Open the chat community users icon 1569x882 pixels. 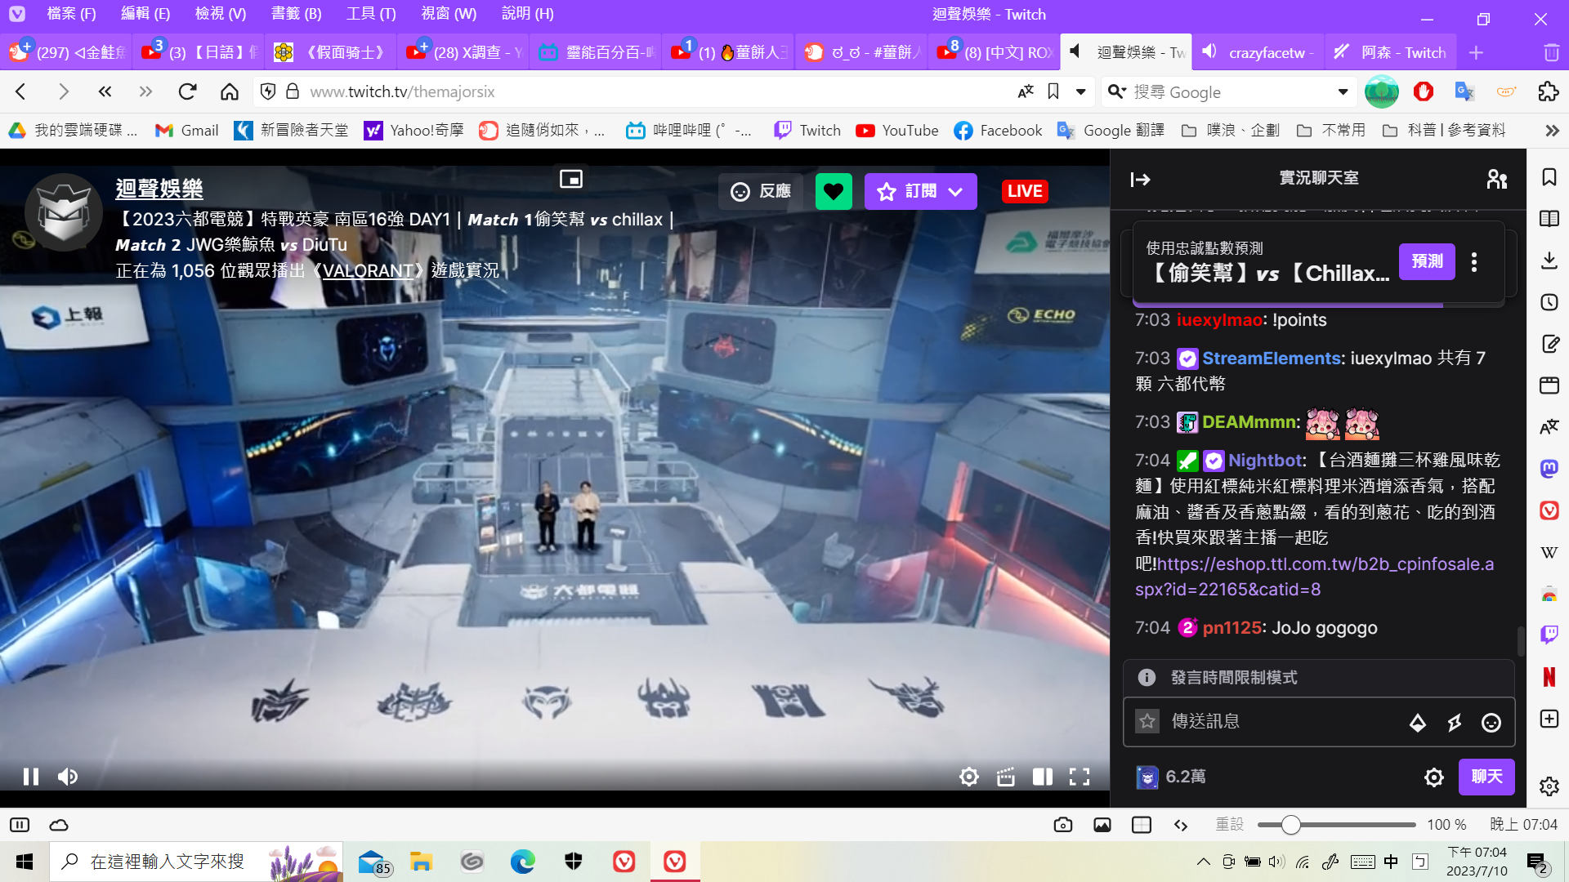pyautogui.click(x=1497, y=179)
